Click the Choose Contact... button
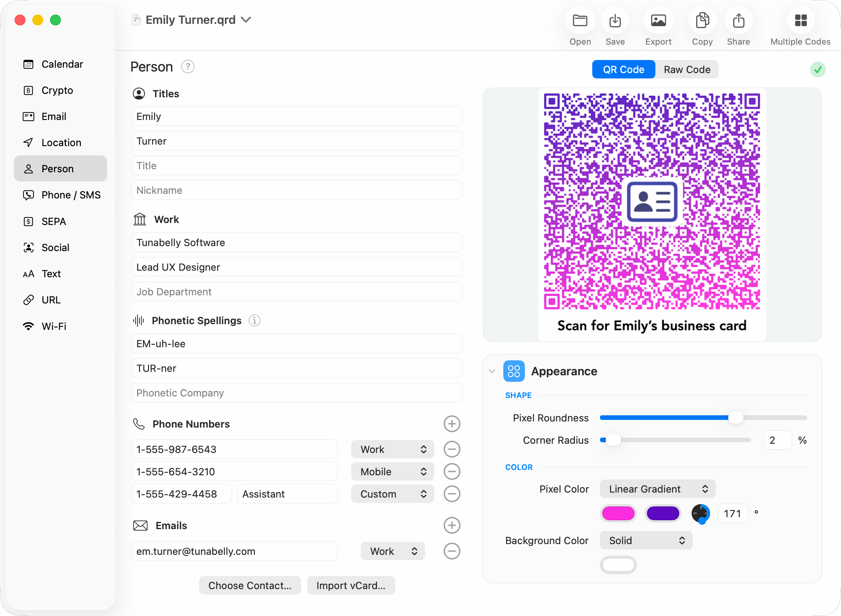841x616 pixels. [250, 585]
